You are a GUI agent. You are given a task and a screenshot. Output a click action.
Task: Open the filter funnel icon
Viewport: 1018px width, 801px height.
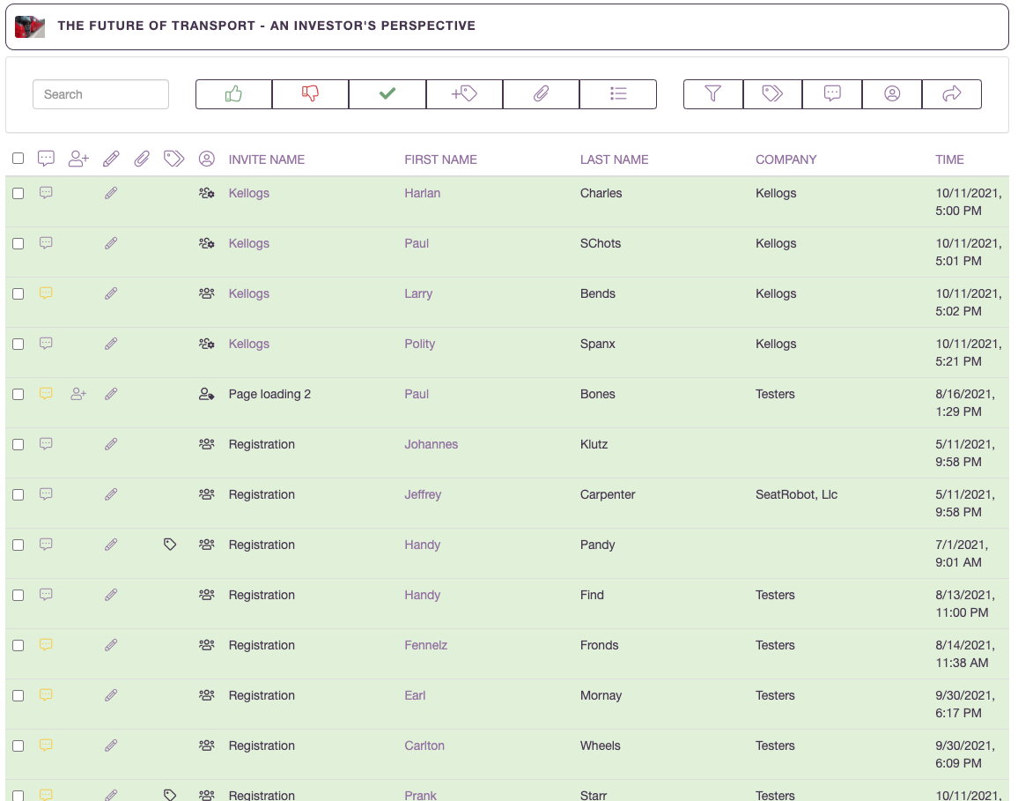pos(712,93)
